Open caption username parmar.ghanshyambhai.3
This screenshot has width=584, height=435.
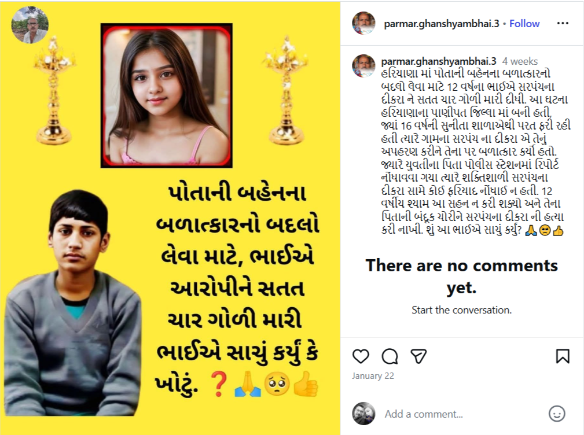click(x=439, y=61)
